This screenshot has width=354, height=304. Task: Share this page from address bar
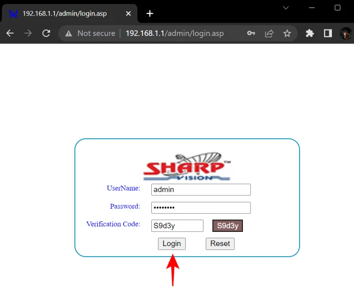[x=269, y=33]
